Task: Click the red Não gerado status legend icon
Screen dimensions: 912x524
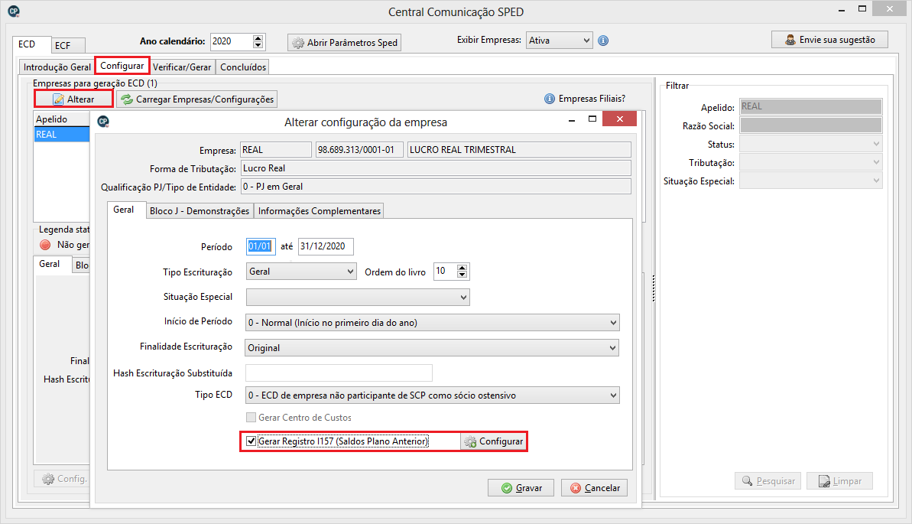Action: pyautogui.click(x=45, y=245)
